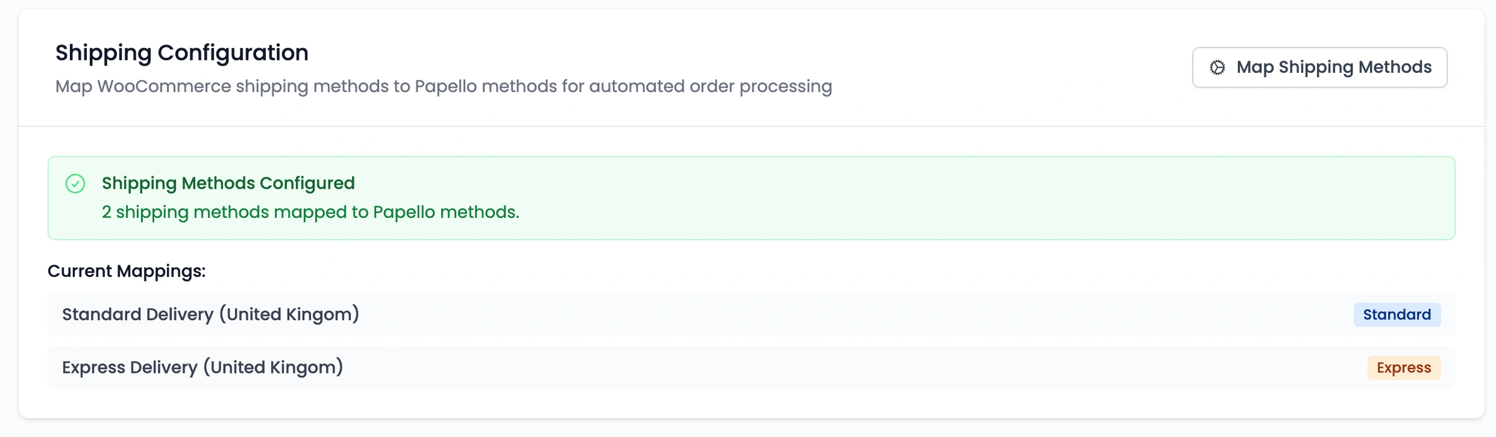
Task: Click 'Papello' in the header description
Action: (x=445, y=87)
